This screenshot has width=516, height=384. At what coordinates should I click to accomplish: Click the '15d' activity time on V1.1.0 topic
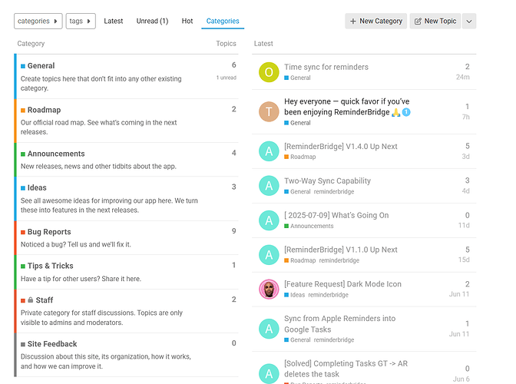point(464,260)
